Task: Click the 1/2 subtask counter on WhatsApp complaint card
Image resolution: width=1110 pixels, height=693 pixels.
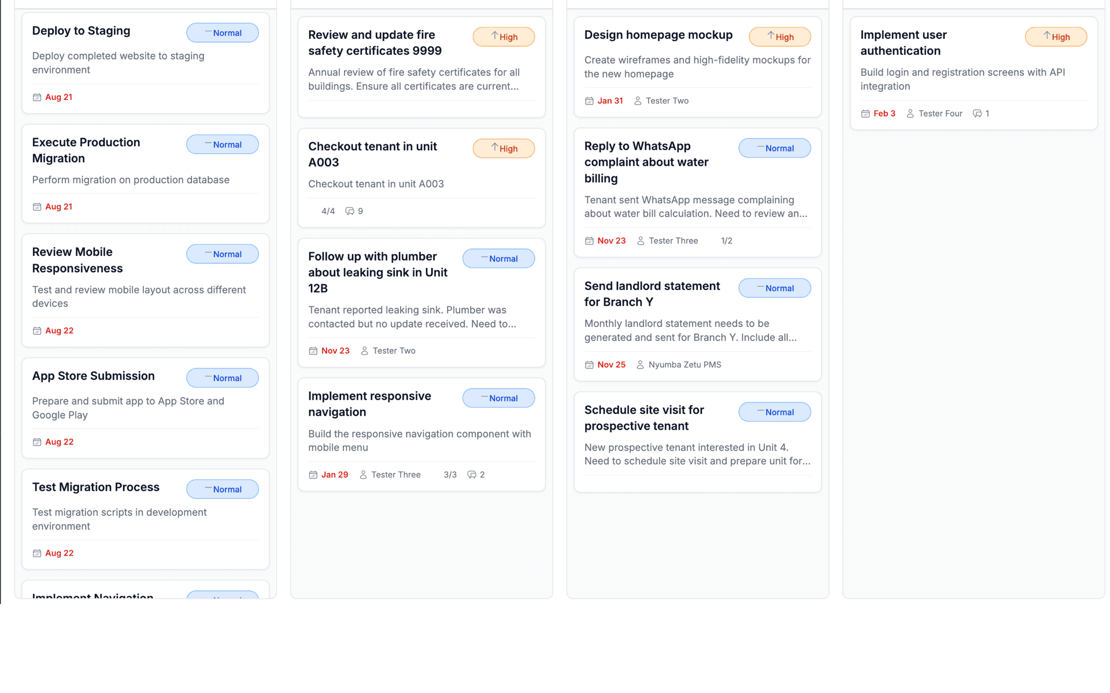Action: pos(727,240)
